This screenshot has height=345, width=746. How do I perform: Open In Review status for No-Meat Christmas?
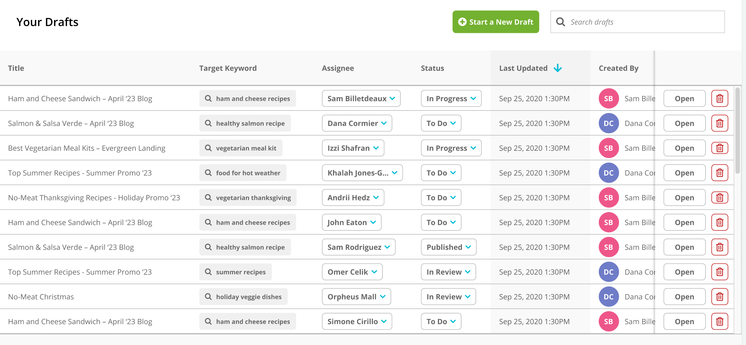tap(448, 297)
